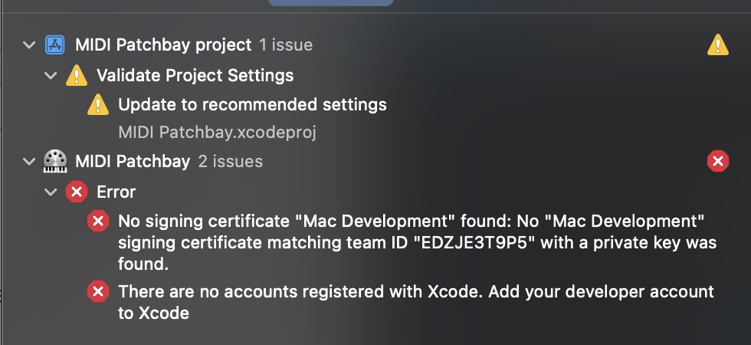Click the red error badge at far right
The width and height of the screenshot is (751, 345).
[x=717, y=161]
